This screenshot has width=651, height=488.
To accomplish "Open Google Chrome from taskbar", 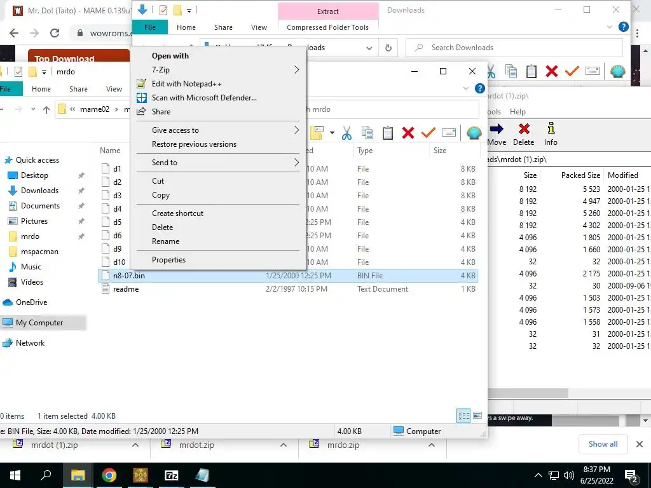I will (109, 475).
